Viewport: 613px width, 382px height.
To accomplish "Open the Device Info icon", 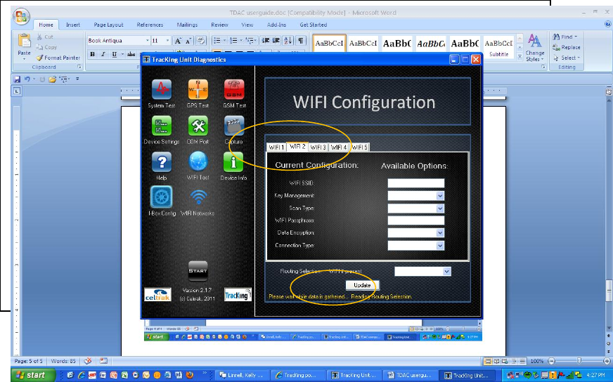I will (x=233, y=162).
